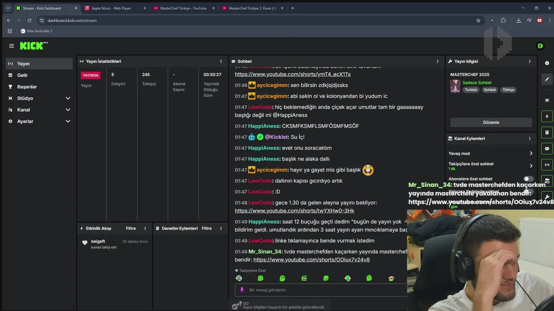Bookmark this page with the star icon
This screenshot has height=311, width=554.
coord(478,20)
